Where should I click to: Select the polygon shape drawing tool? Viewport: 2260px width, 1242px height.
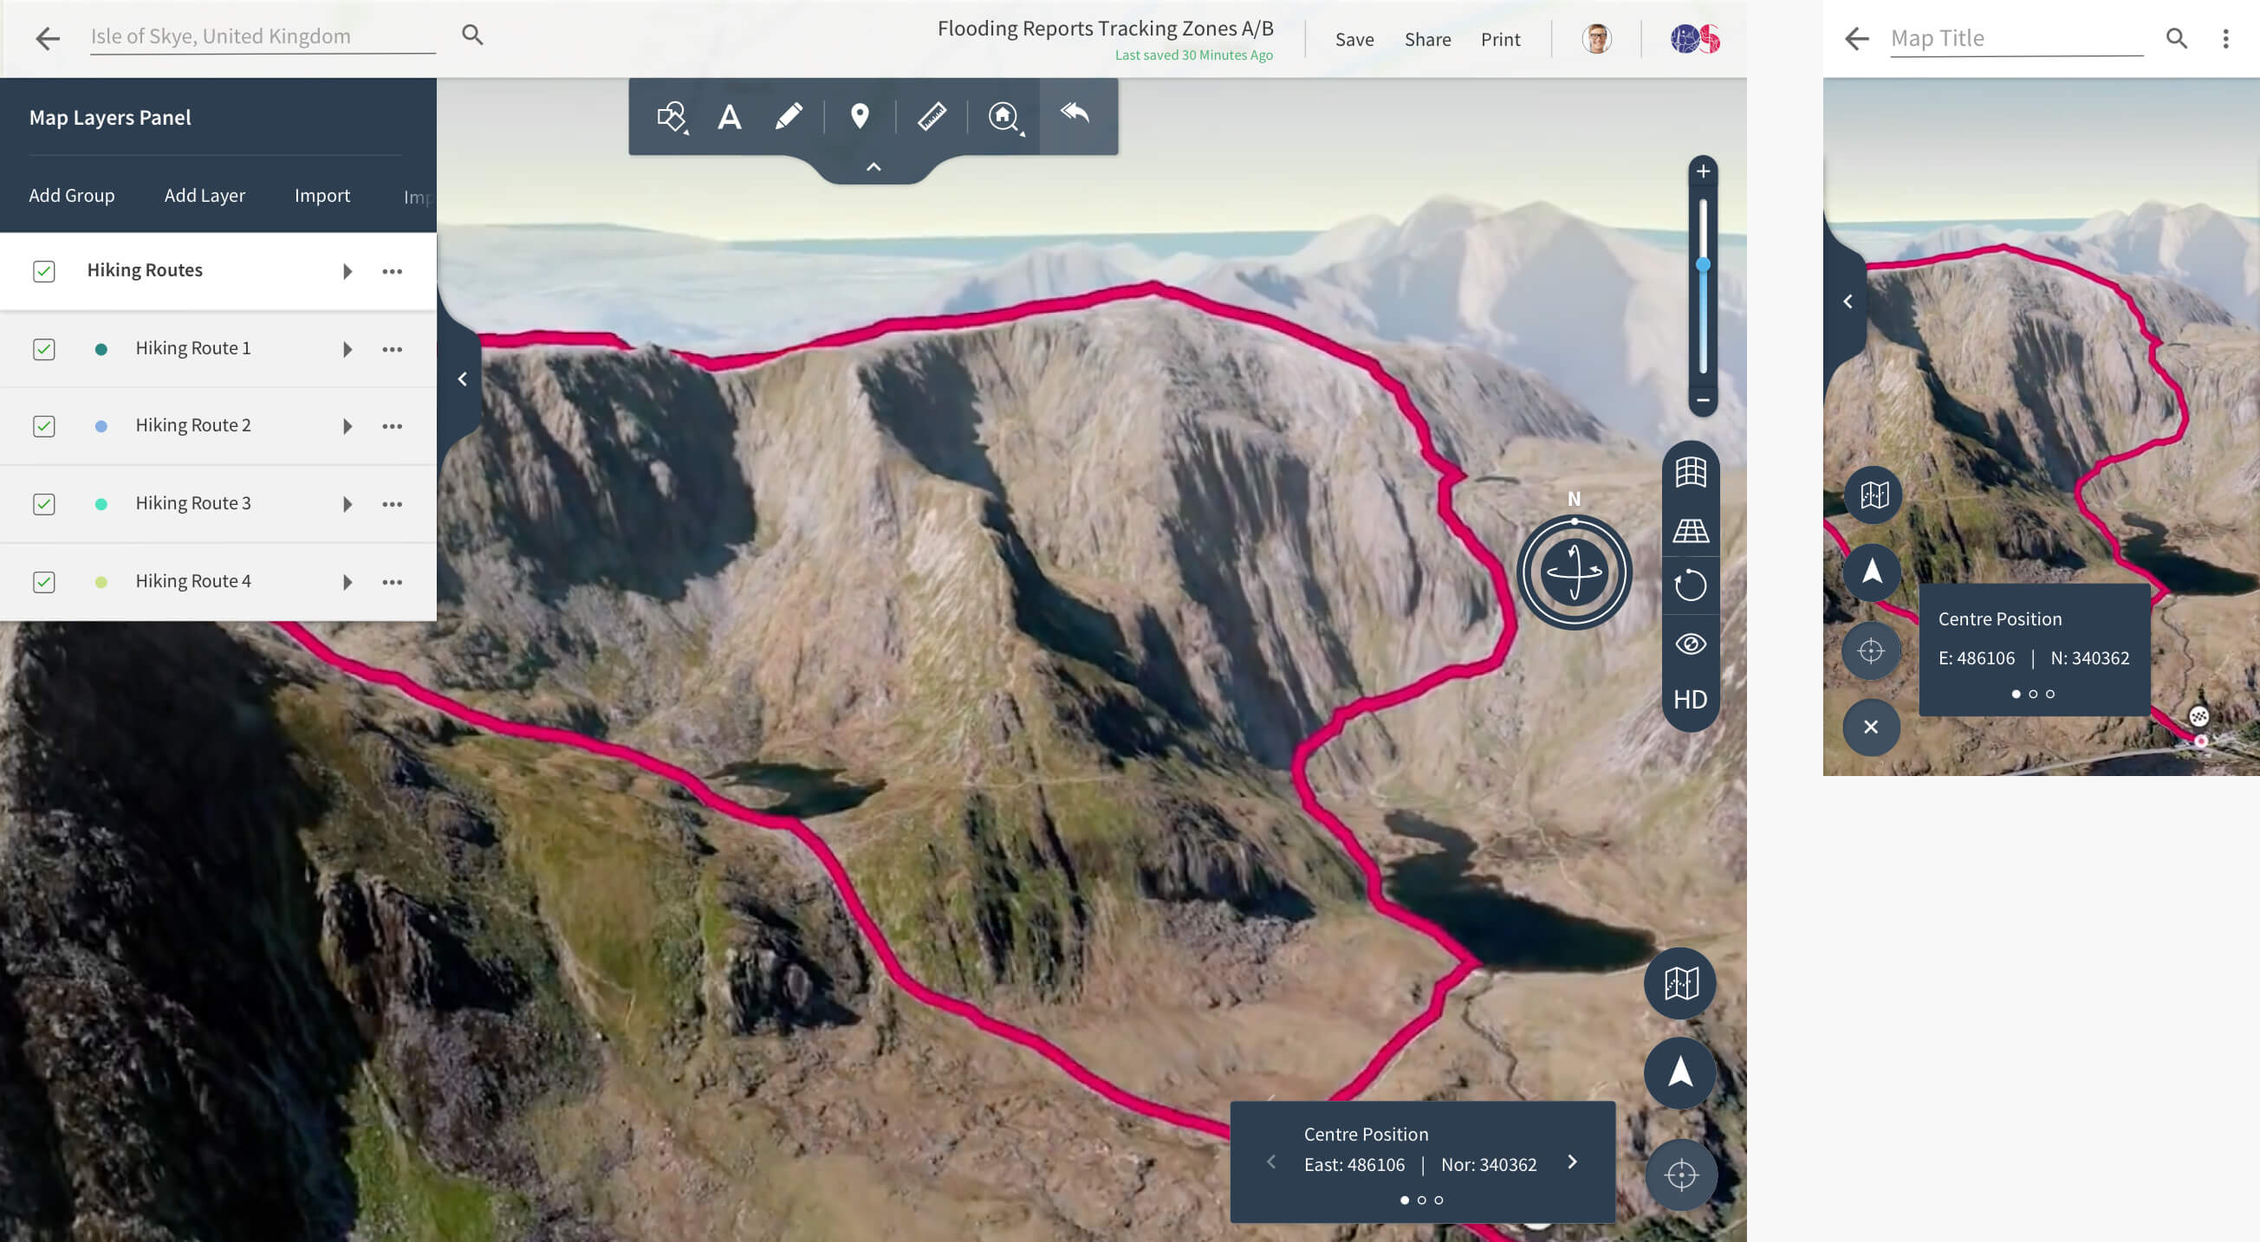point(672,117)
